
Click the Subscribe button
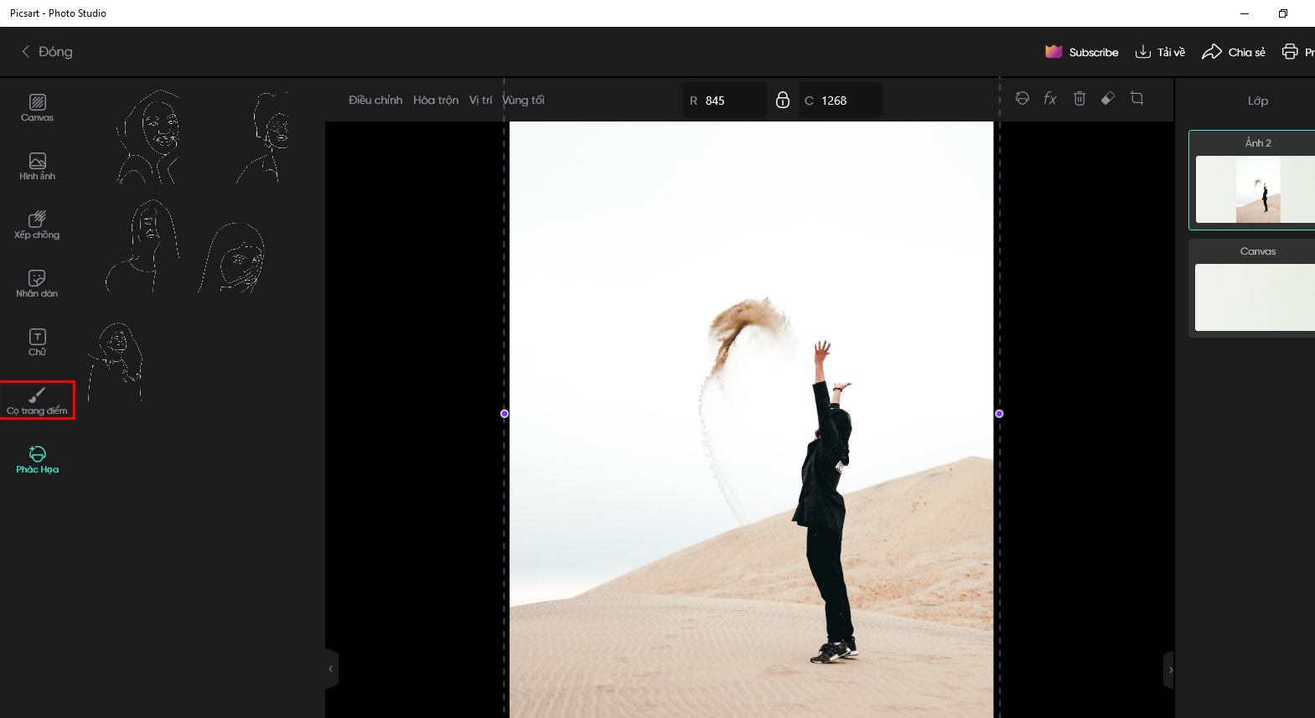pos(1081,52)
